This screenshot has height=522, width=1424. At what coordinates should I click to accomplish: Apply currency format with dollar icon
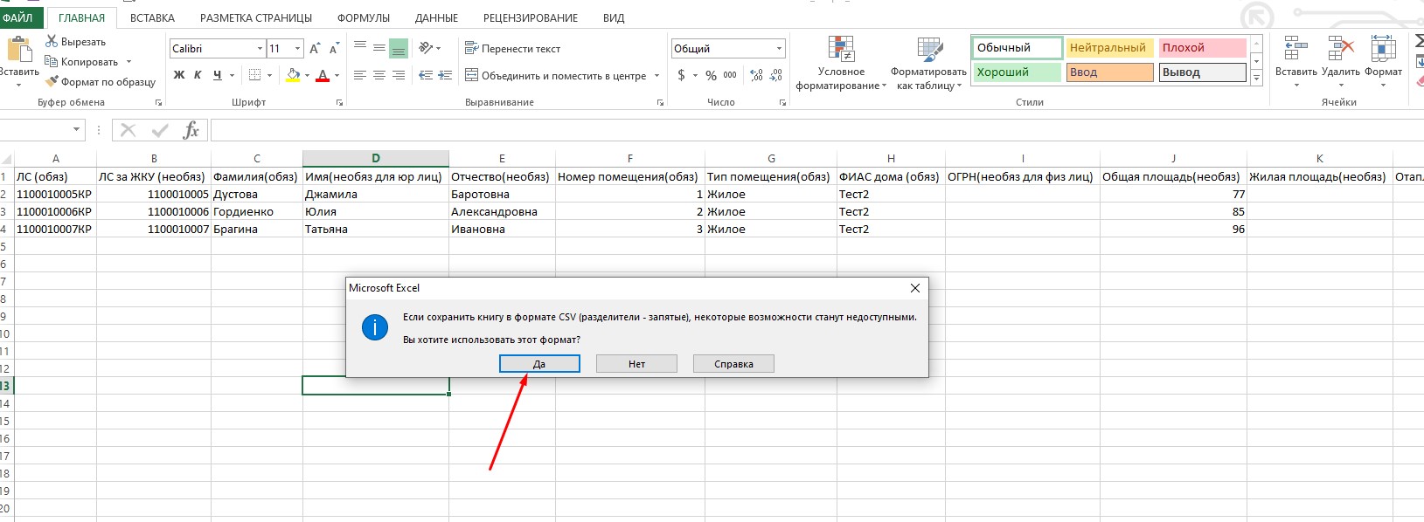point(681,75)
